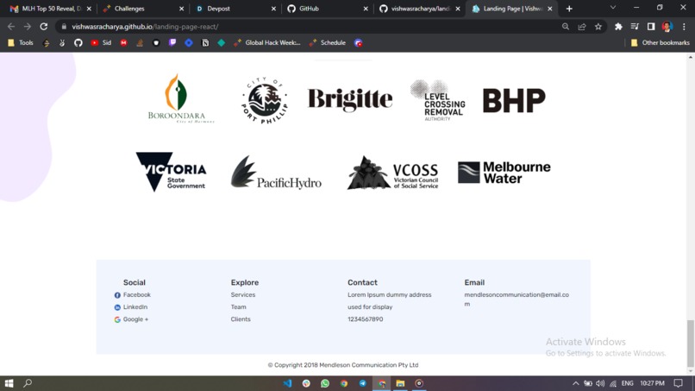Open Windows taskbar search

tap(28, 383)
